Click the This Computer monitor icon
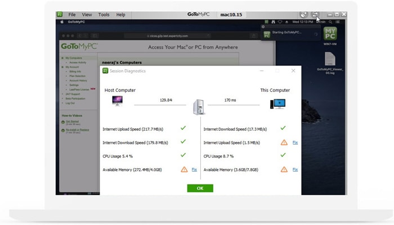Screen dimensions: 394x225 (x=277, y=103)
